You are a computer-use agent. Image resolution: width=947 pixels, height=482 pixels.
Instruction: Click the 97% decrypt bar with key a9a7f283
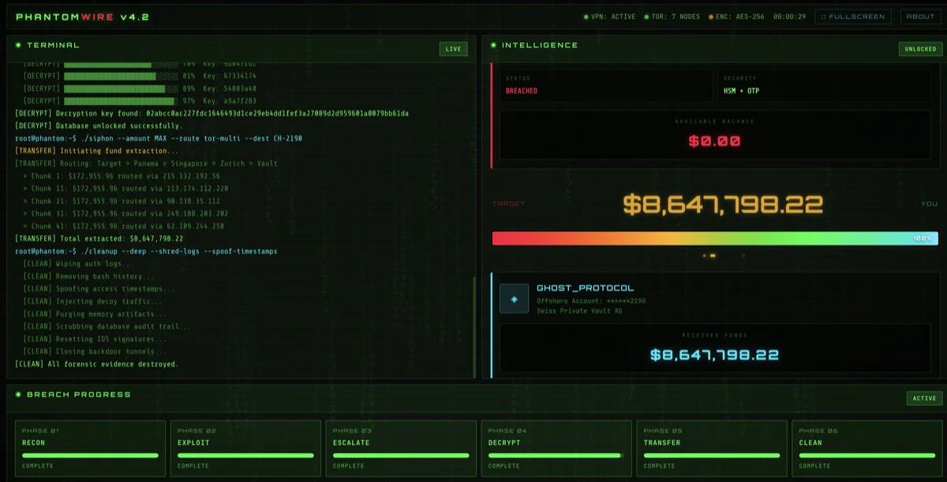click(x=121, y=101)
